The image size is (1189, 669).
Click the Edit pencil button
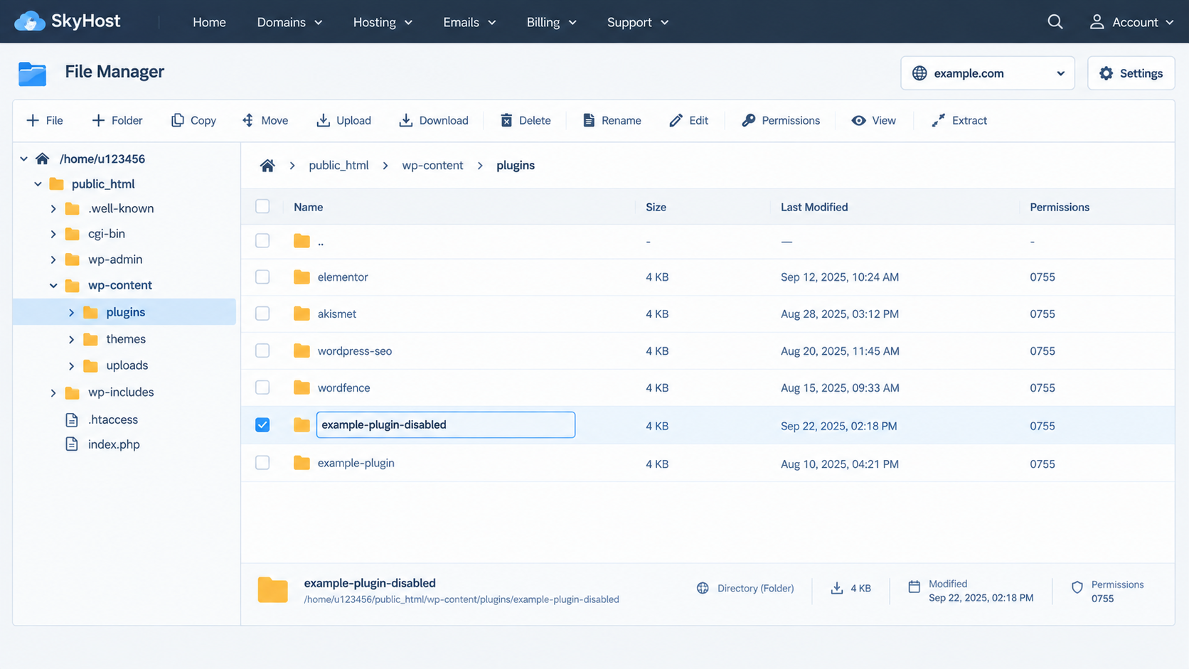[688, 120]
